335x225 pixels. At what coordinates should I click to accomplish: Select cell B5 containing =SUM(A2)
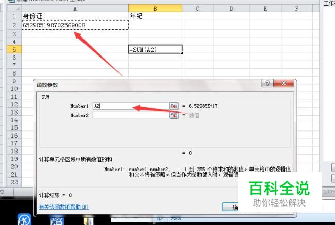pos(155,50)
